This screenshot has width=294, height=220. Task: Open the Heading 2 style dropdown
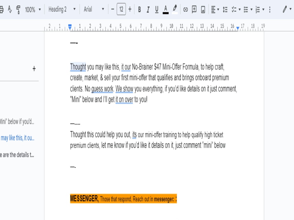(x=62, y=9)
